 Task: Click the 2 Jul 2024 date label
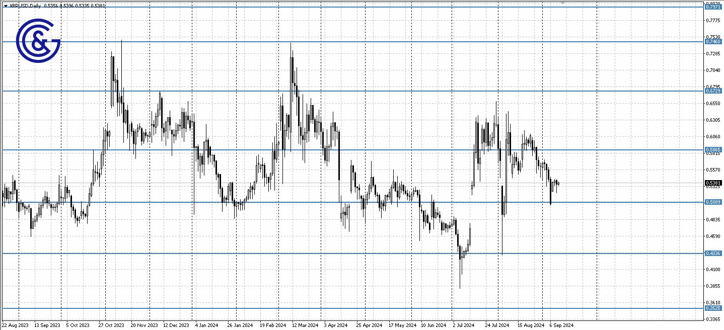click(463, 325)
